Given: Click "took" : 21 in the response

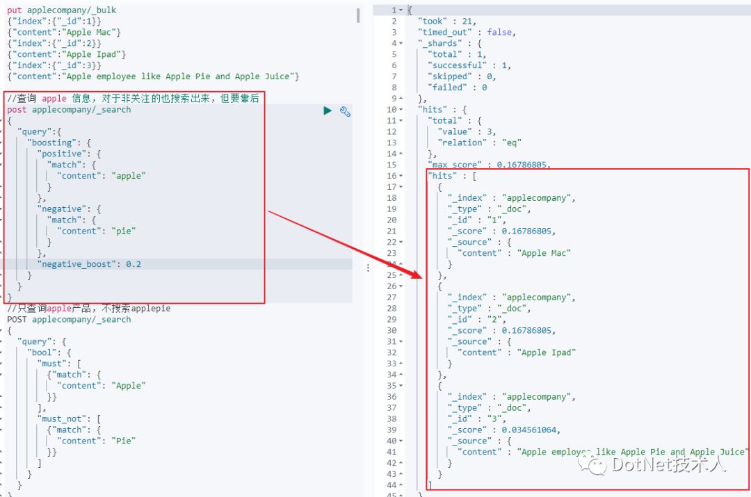Looking at the screenshot, I should (447, 21).
